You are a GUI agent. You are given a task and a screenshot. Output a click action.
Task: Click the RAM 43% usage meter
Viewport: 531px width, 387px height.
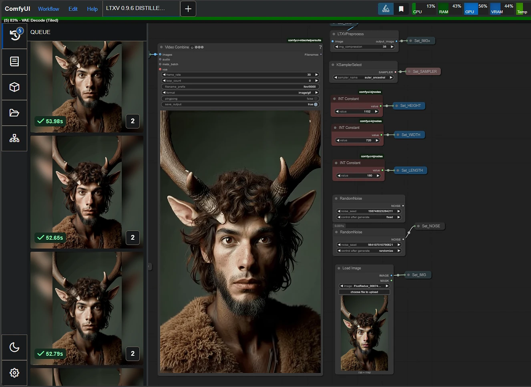[450, 9]
